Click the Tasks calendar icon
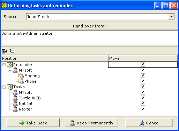 click(x=10, y=87)
